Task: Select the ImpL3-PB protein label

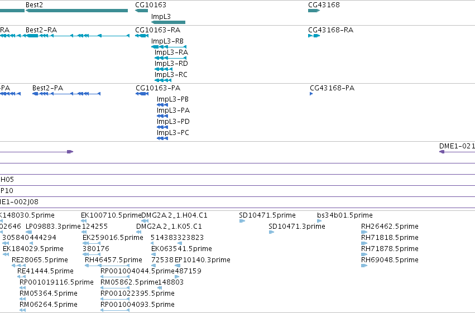Action: pos(172,99)
